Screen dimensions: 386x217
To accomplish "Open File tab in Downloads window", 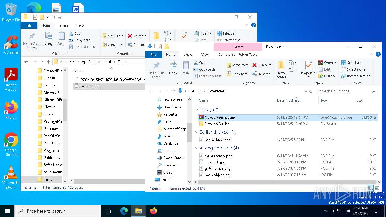I will (x=153, y=55).
